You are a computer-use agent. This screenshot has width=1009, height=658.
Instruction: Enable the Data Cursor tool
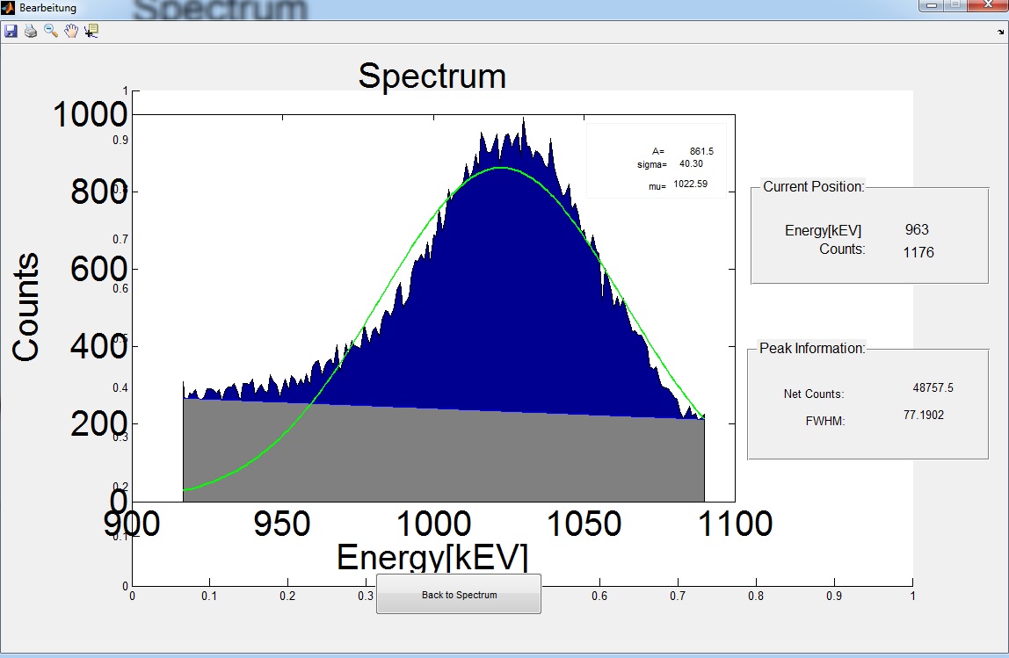click(91, 31)
